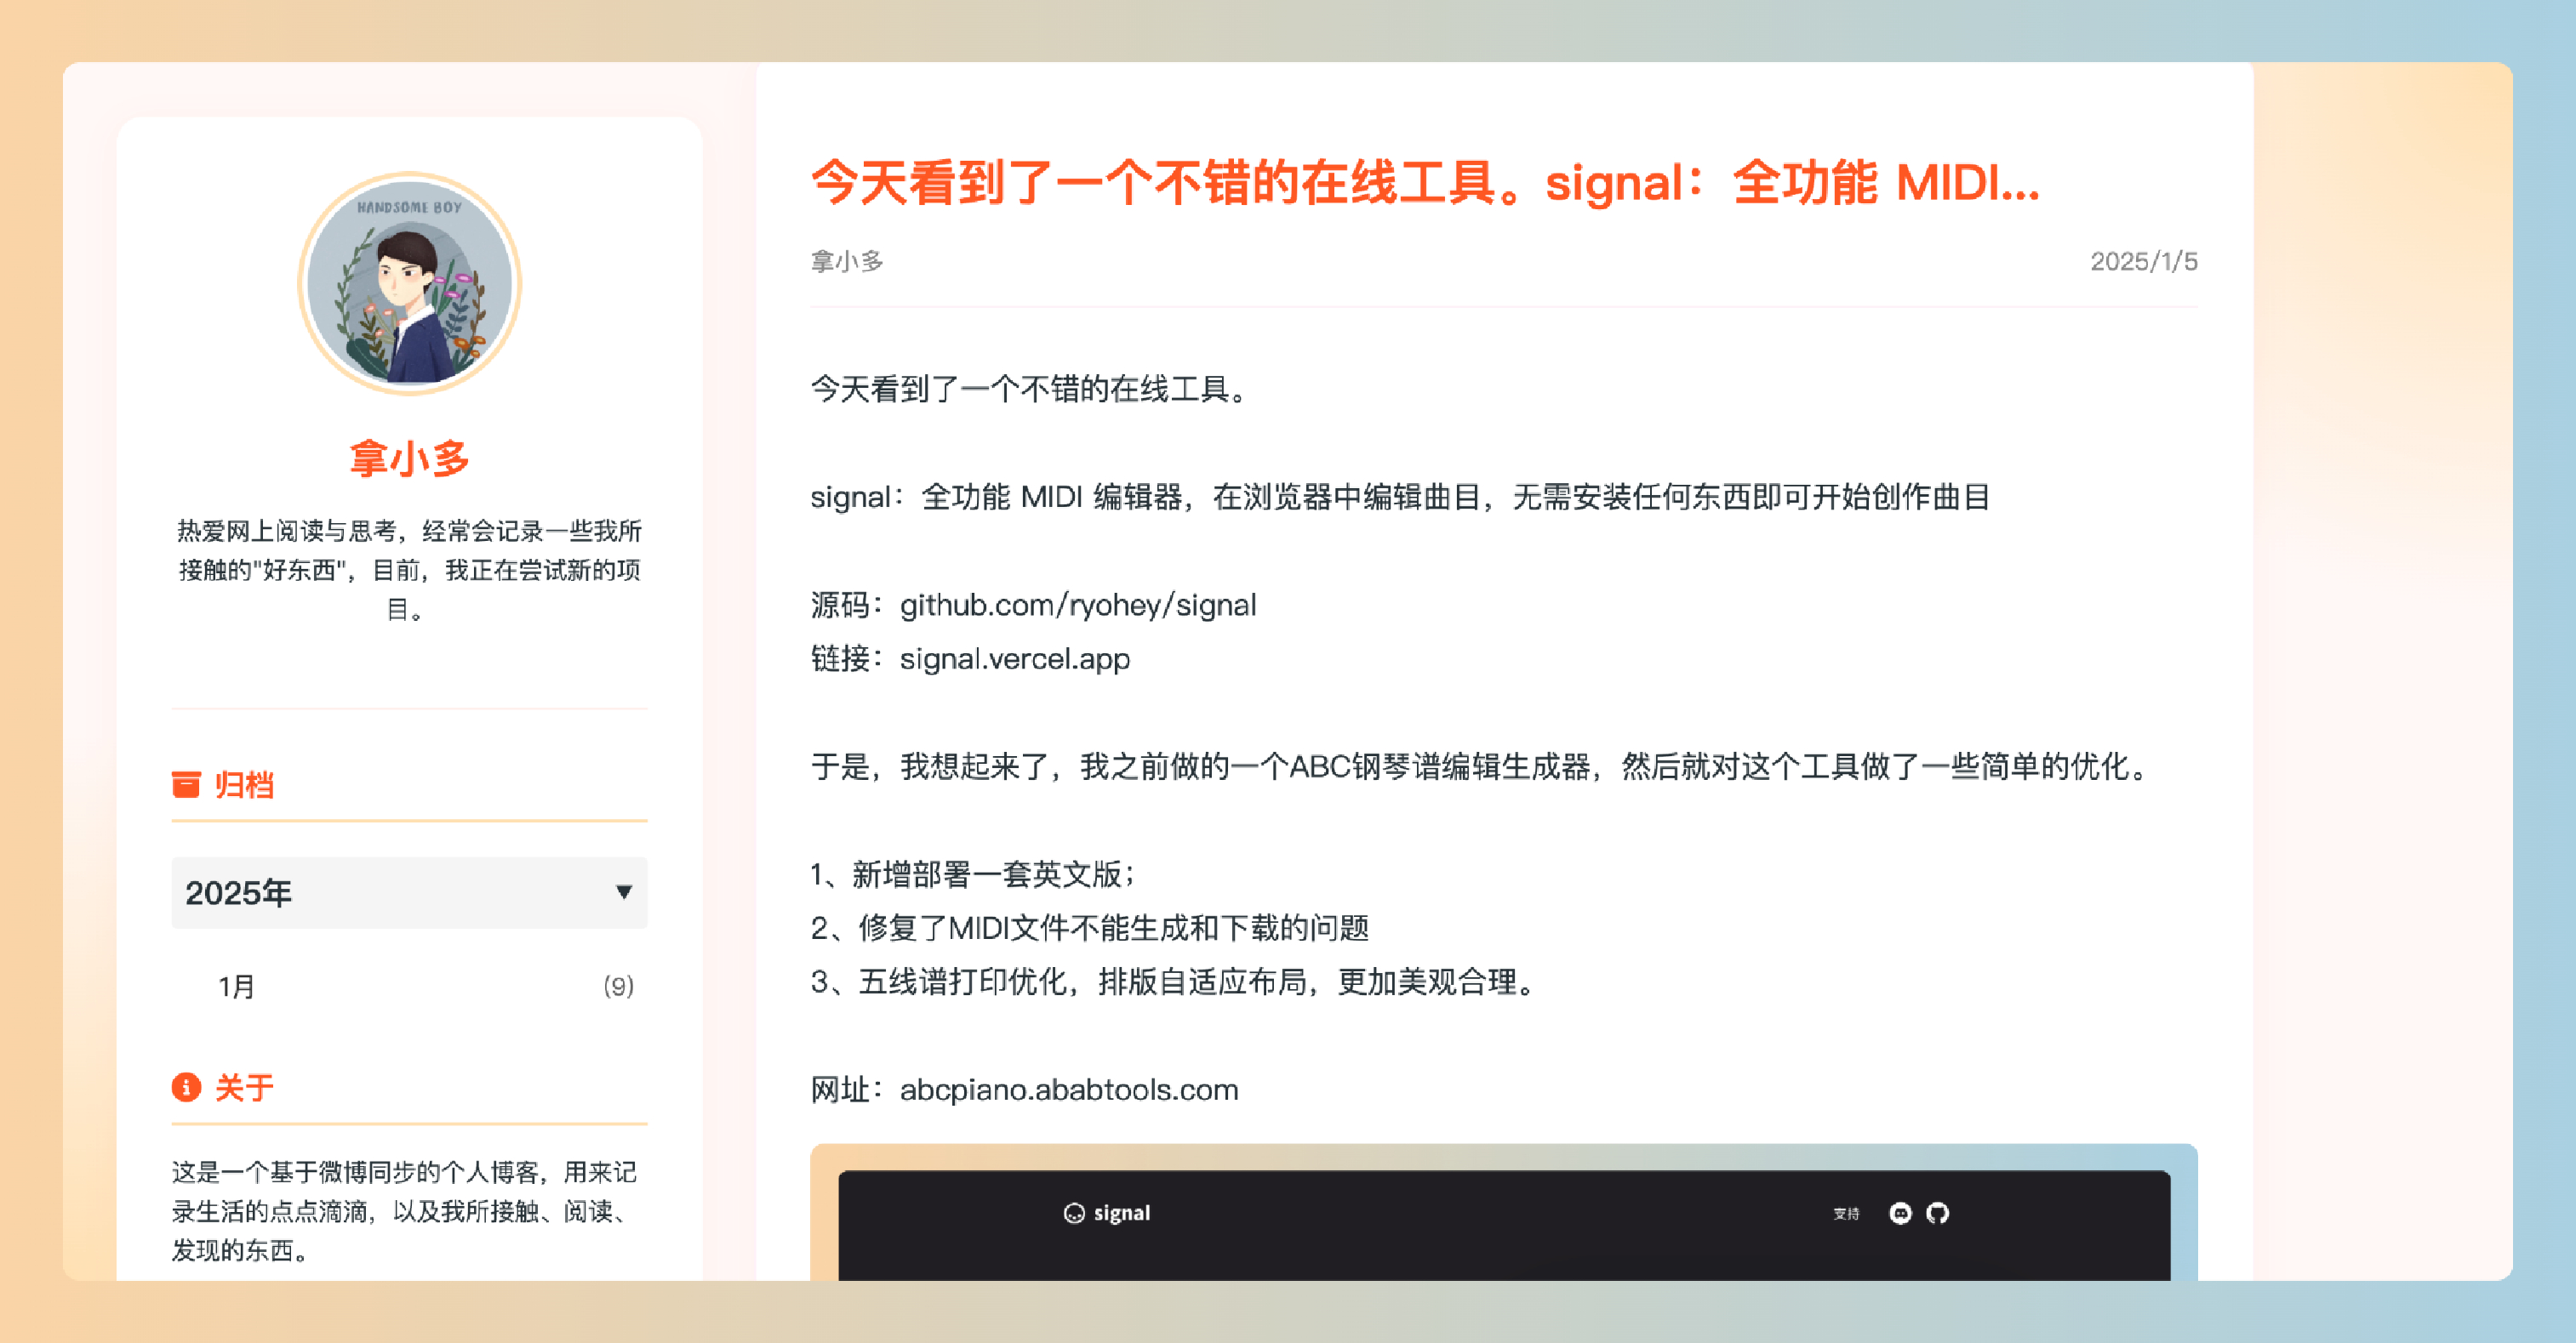Click the orange post title heading
The image size is (2576, 1343).
click(1424, 184)
